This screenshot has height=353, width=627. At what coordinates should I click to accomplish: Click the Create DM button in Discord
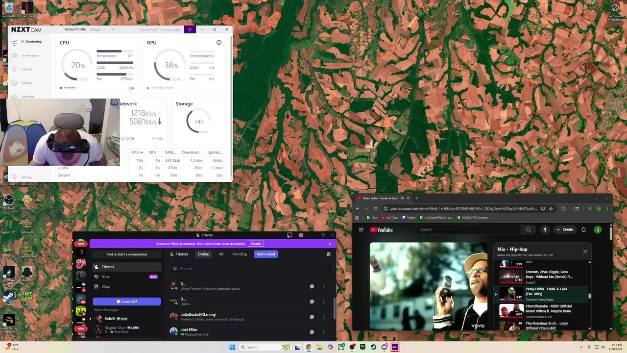point(127,302)
